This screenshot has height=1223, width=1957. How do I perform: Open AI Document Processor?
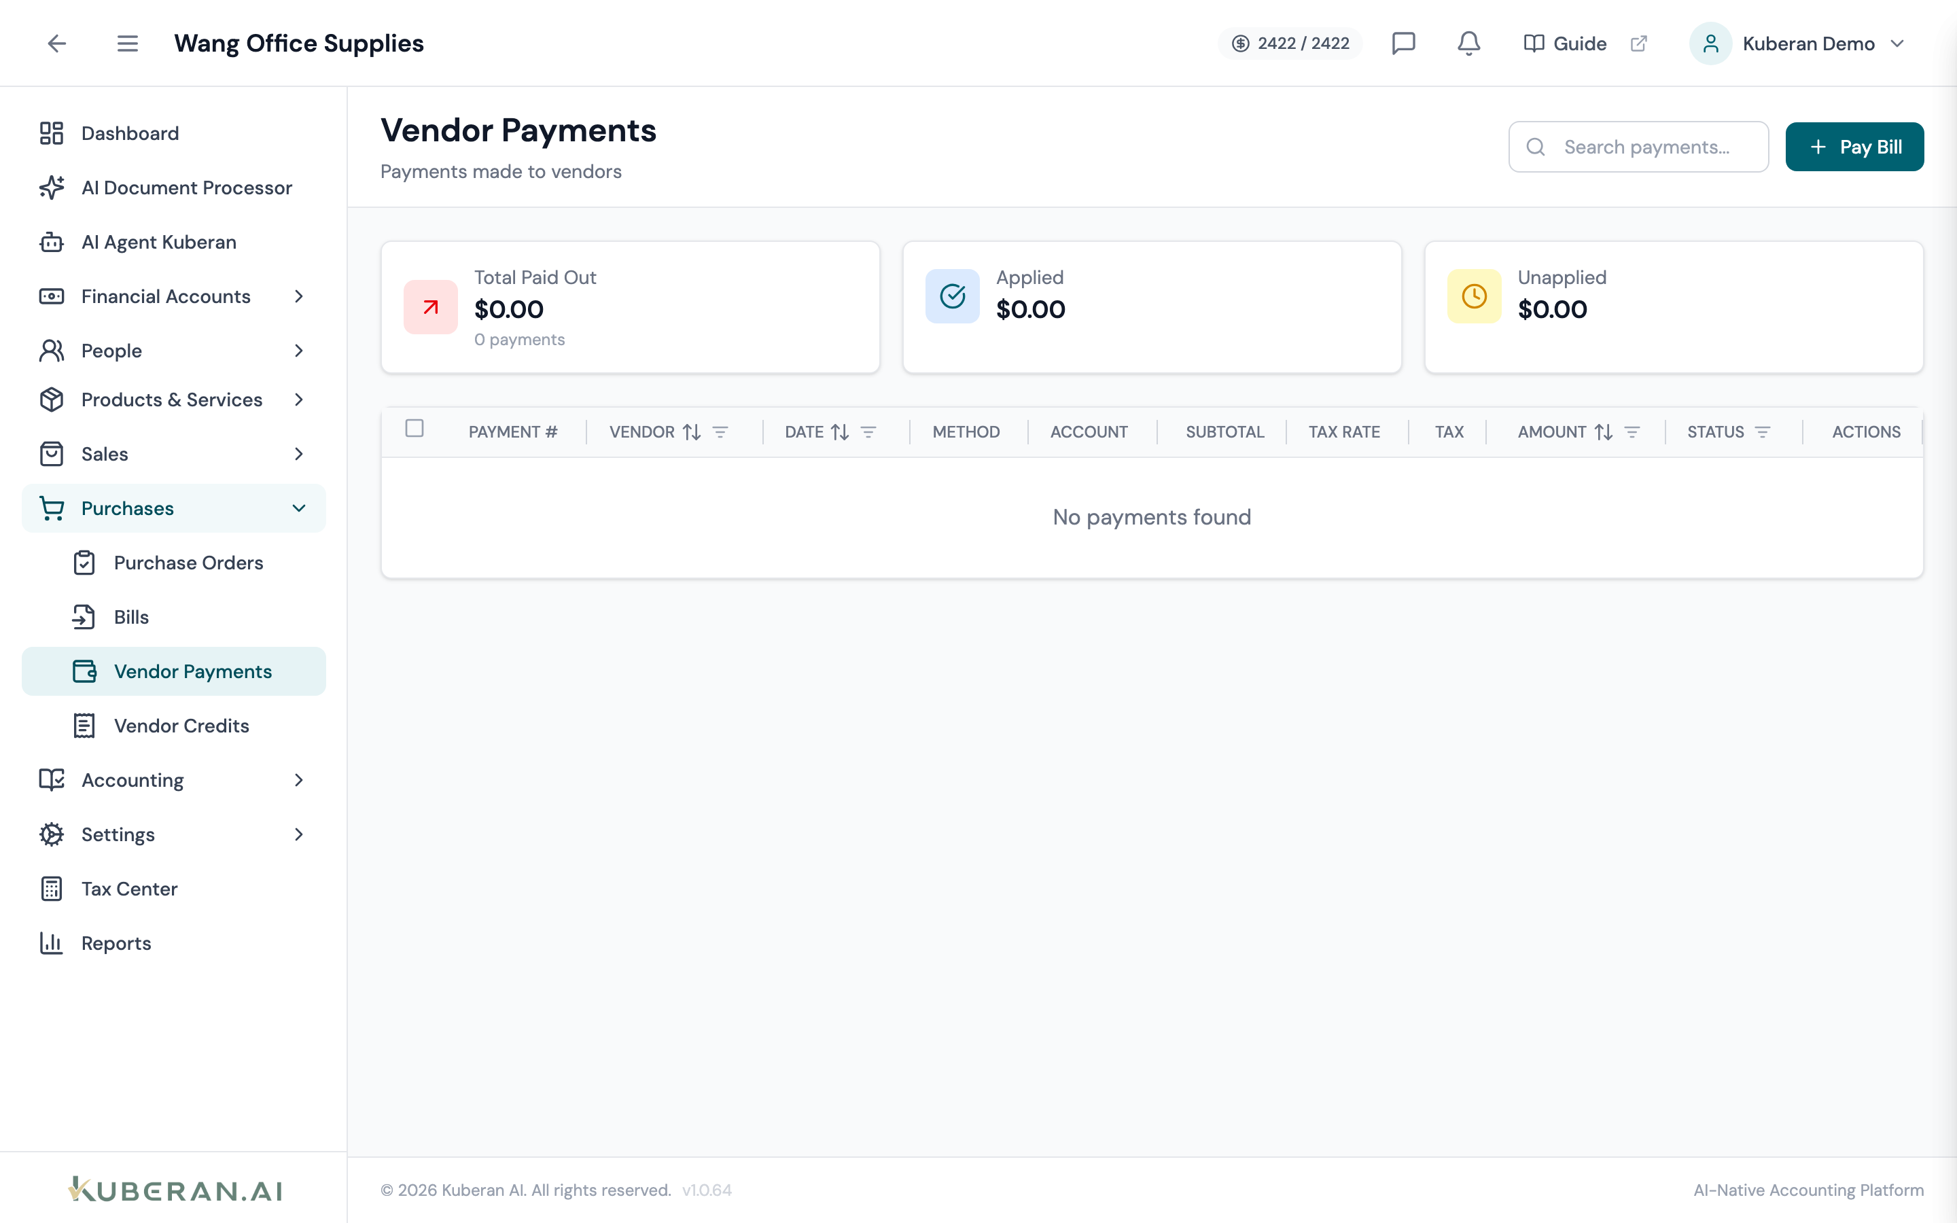pyautogui.click(x=174, y=188)
